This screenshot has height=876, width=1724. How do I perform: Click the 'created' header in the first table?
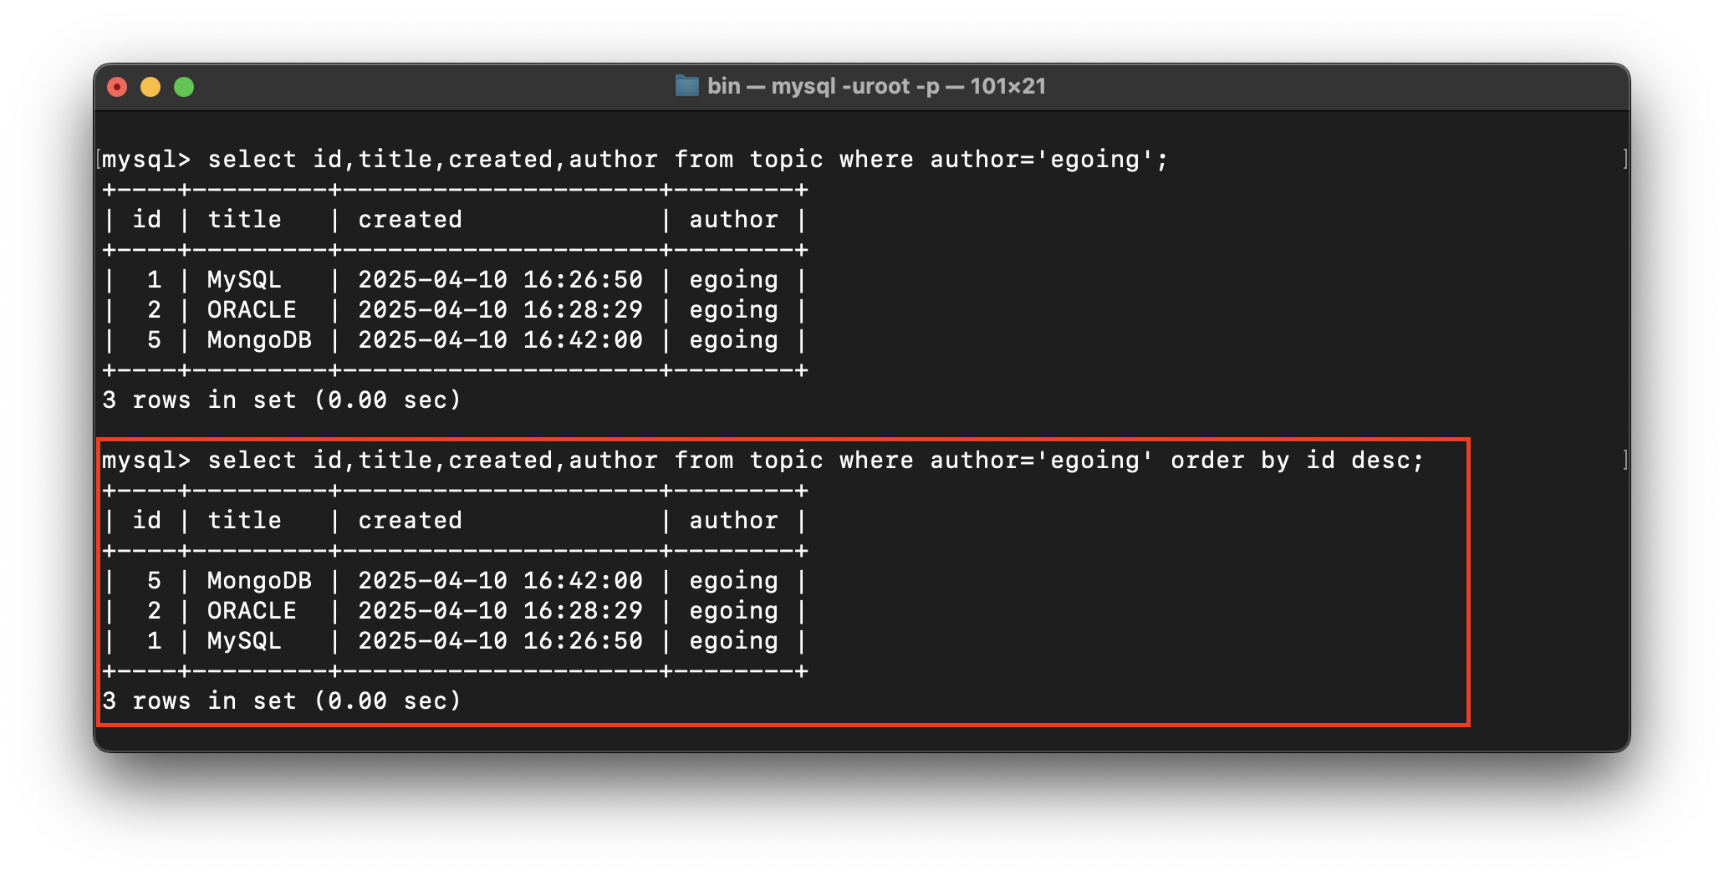(411, 220)
